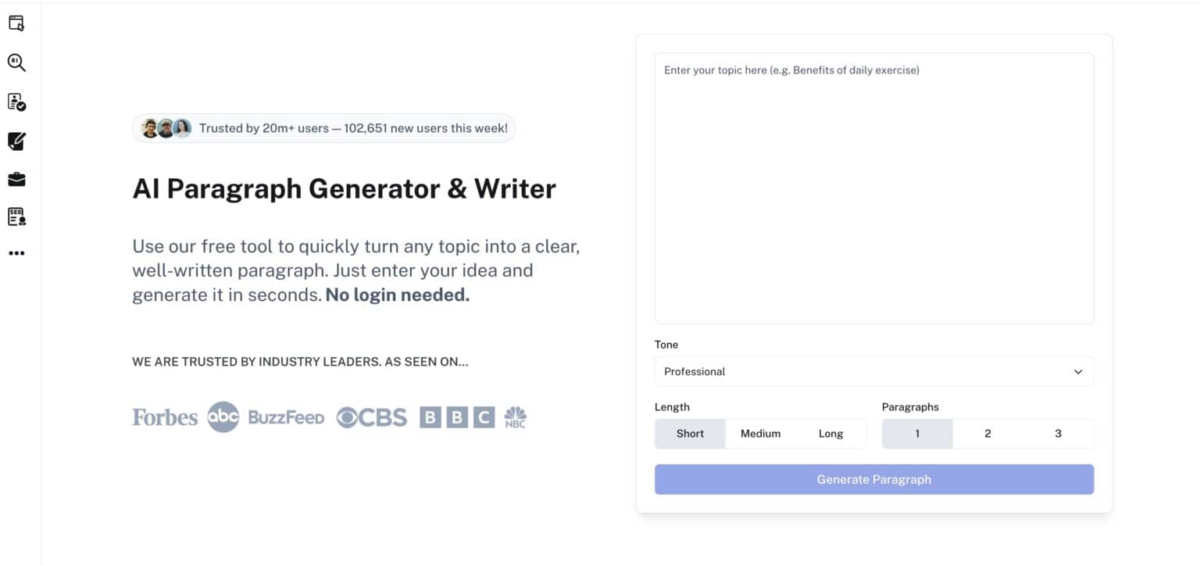Choose 3 paragraphs
The width and height of the screenshot is (1200, 565).
(x=1058, y=433)
